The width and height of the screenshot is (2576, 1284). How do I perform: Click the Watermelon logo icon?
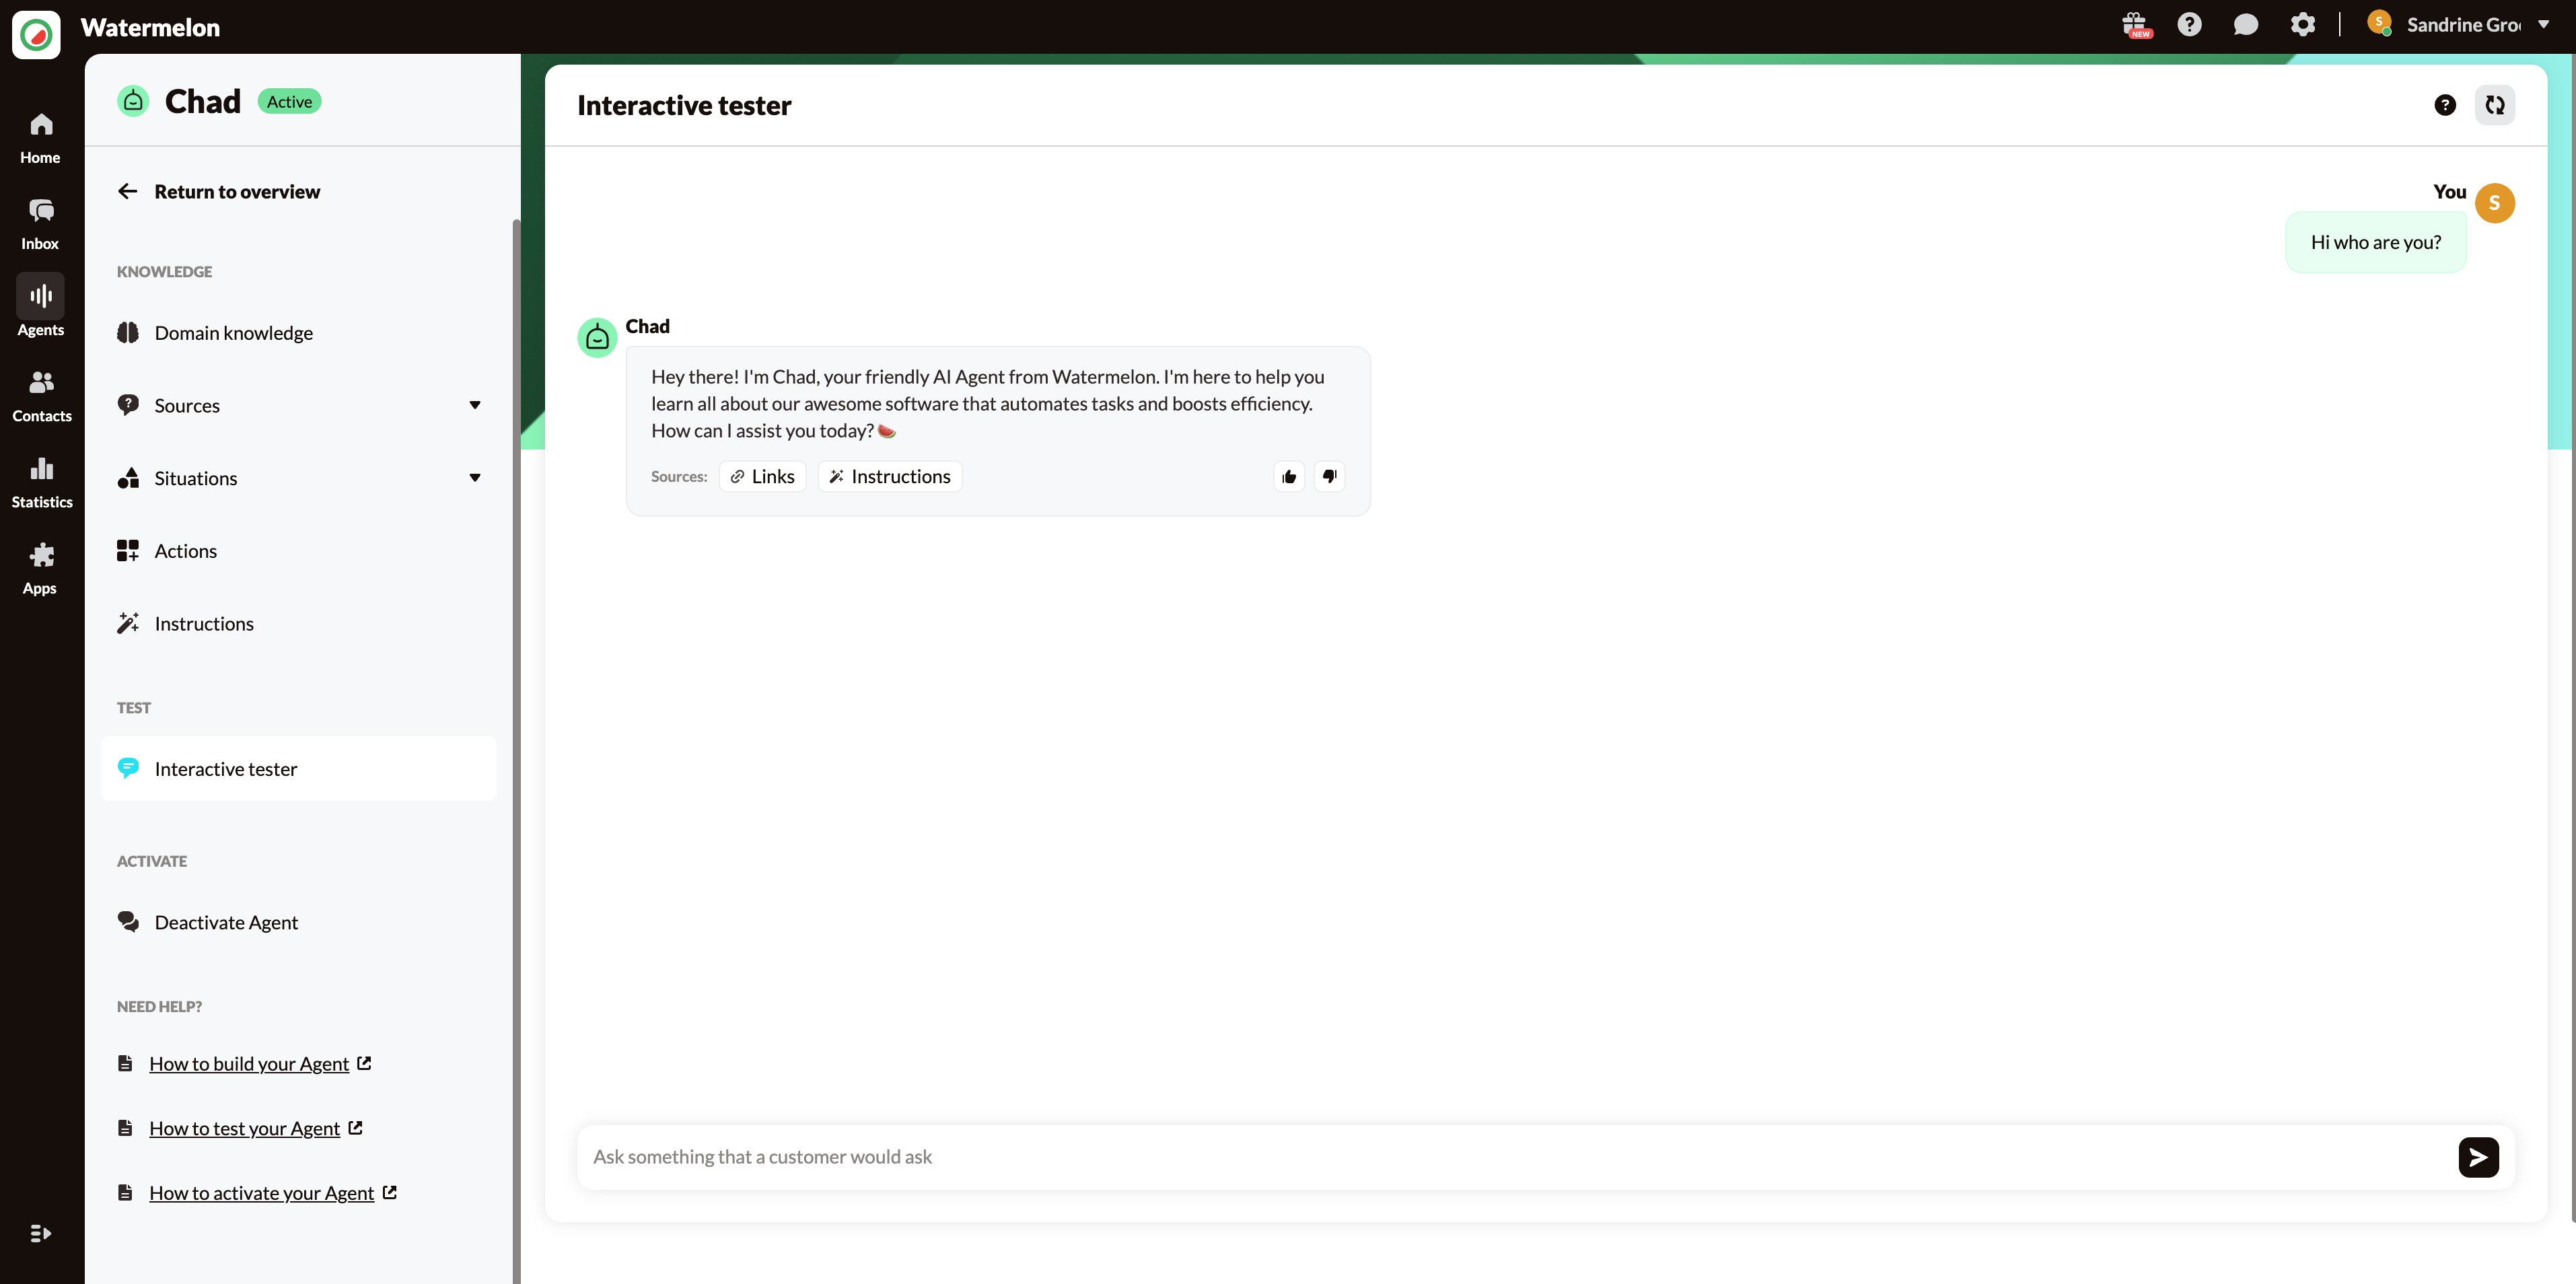point(36,34)
